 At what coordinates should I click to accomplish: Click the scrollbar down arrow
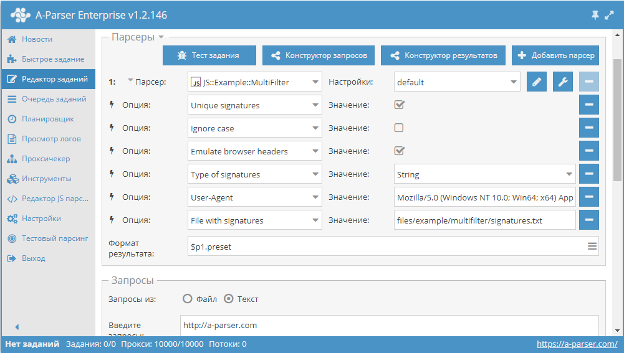[617, 331]
